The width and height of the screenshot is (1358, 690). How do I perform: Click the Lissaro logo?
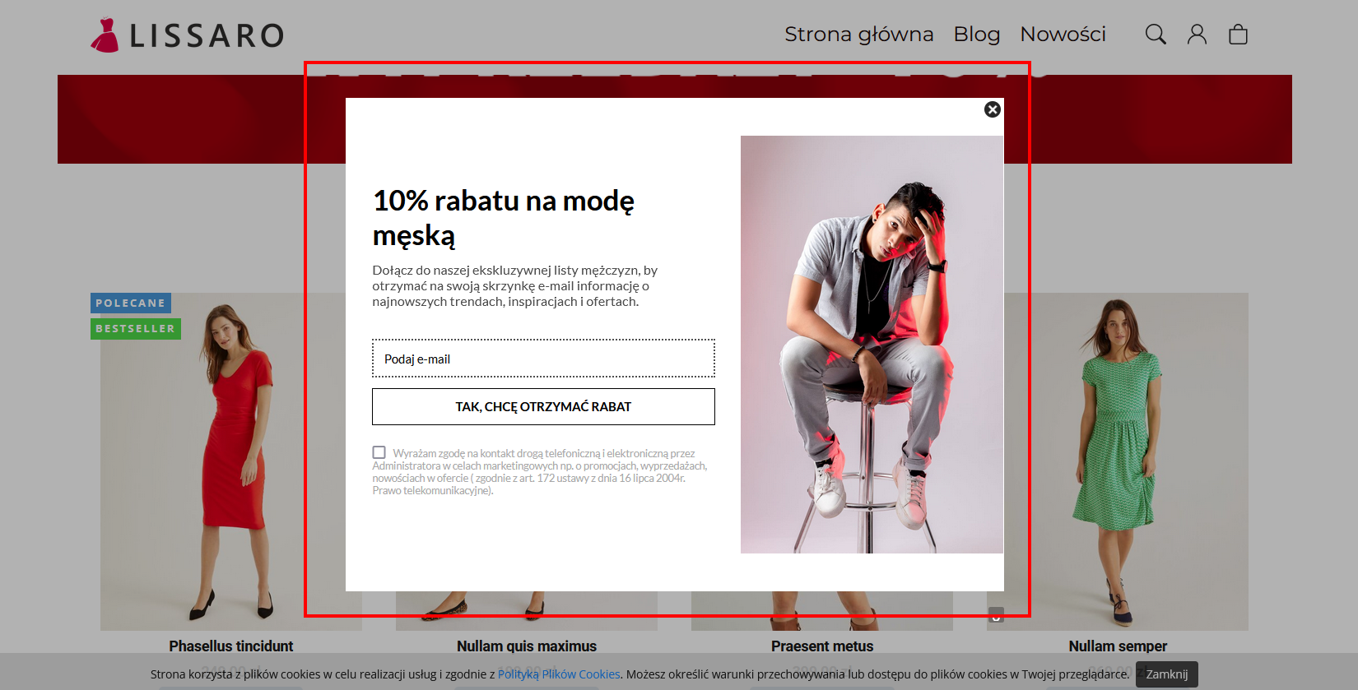pos(188,35)
